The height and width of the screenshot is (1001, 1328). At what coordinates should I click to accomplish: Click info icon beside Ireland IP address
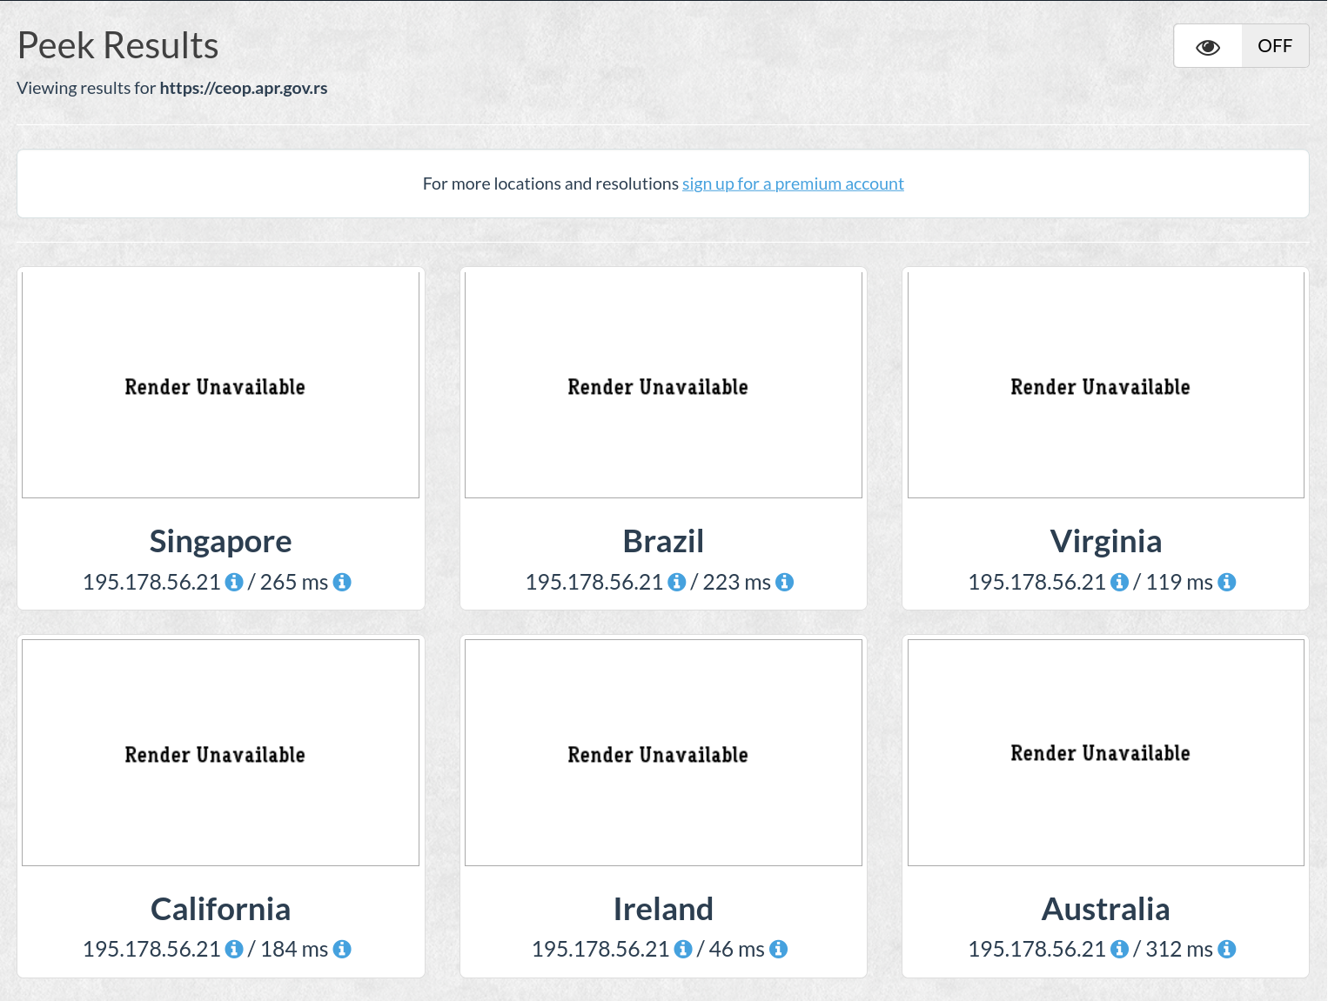click(x=683, y=949)
